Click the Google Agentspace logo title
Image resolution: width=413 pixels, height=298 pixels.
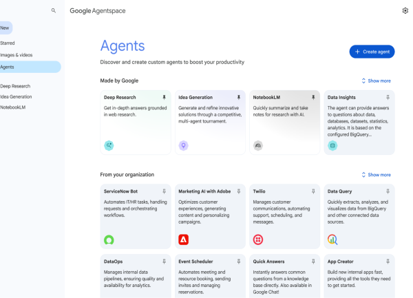click(98, 11)
